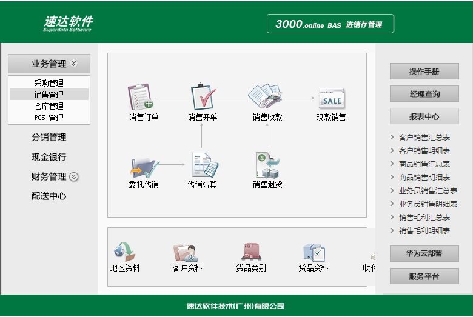The width and height of the screenshot is (473, 317).
Task: Expand arrow beside 销售毛利明细表
Action: 392,230
